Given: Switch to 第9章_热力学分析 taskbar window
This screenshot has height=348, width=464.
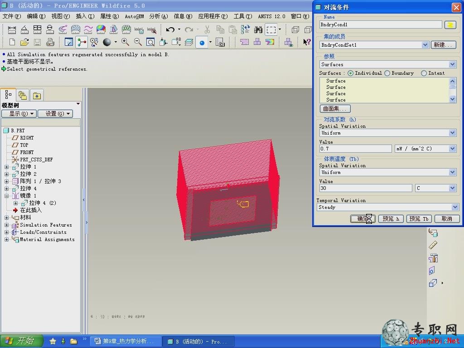Looking at the screenshot, I should click(x=126, y=341).
